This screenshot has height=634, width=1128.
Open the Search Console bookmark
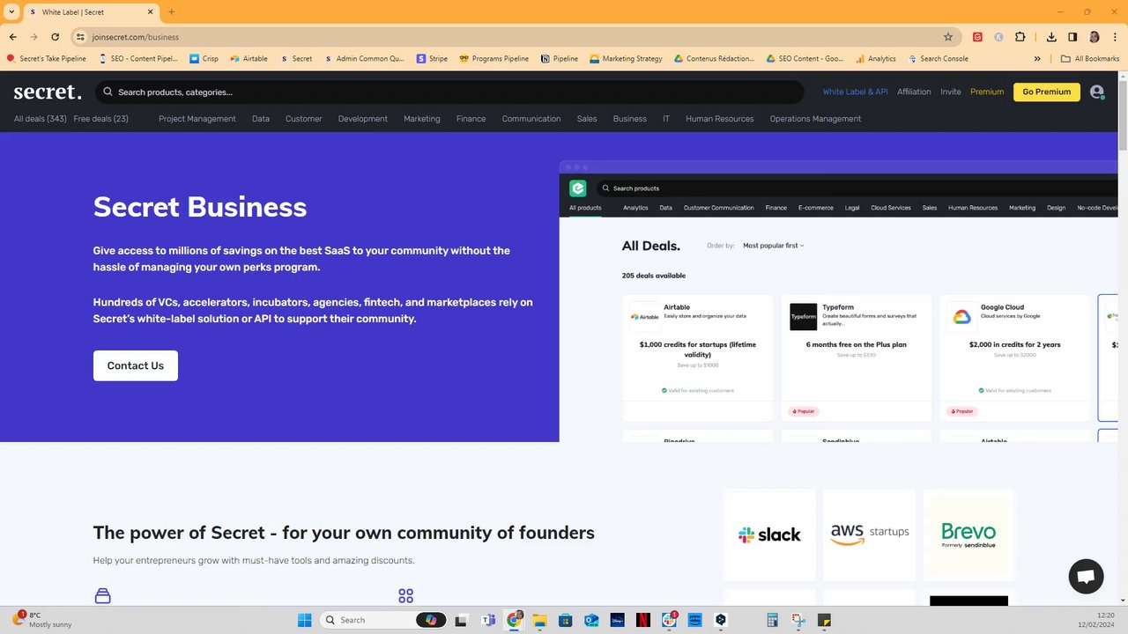(937, 59)
